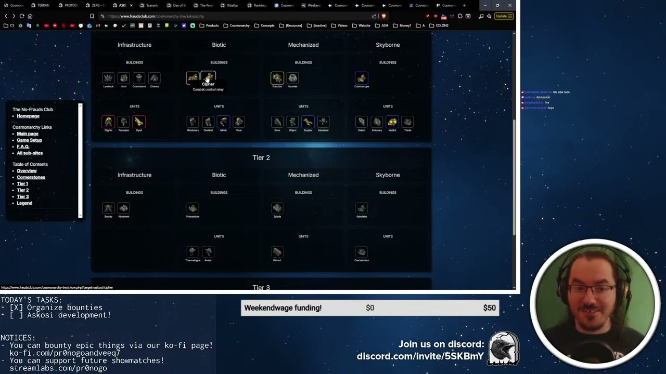Switch to the Xibalba browser tab
Screen dimensions: 666x374
(x=230, y=5)
